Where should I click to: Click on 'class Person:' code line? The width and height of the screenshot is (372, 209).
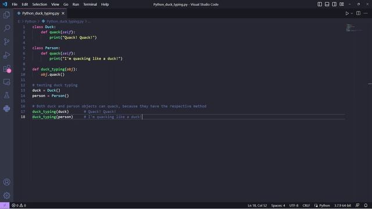click(46, 48)
